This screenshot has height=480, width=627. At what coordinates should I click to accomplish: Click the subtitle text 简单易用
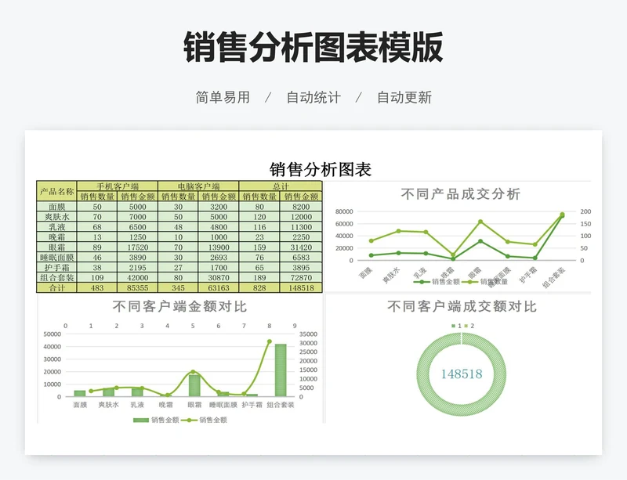(223, 97)
